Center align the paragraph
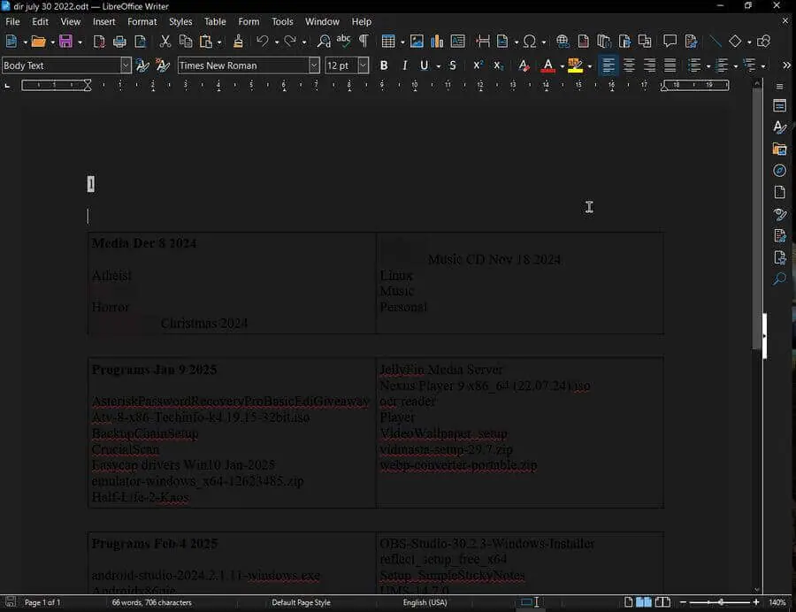Viewport: 796px width, 612px height. pyautogui.click(x=629, y=65)
